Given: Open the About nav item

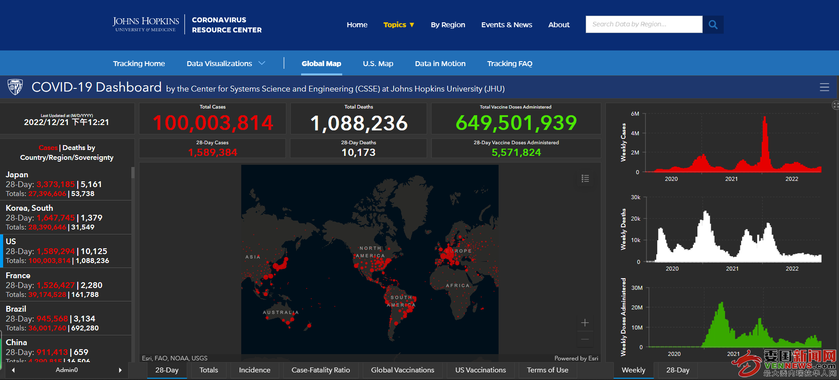Looking at the screenshot, I should (x=559, y=25).
